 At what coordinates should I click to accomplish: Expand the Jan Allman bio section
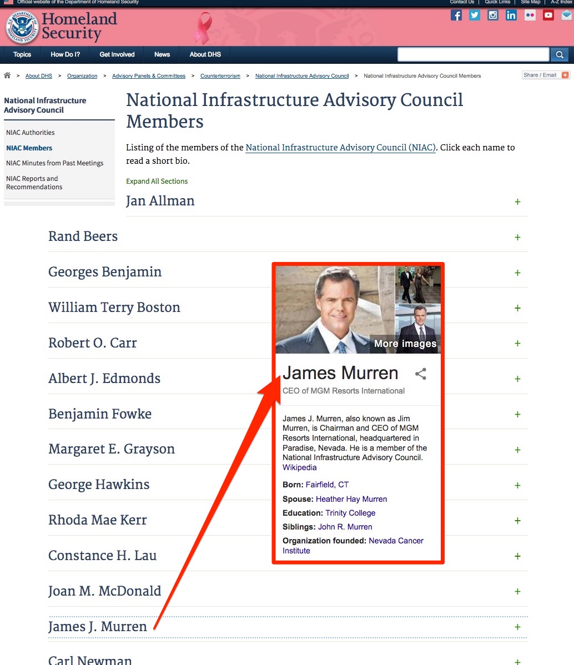tap(517, 202)
